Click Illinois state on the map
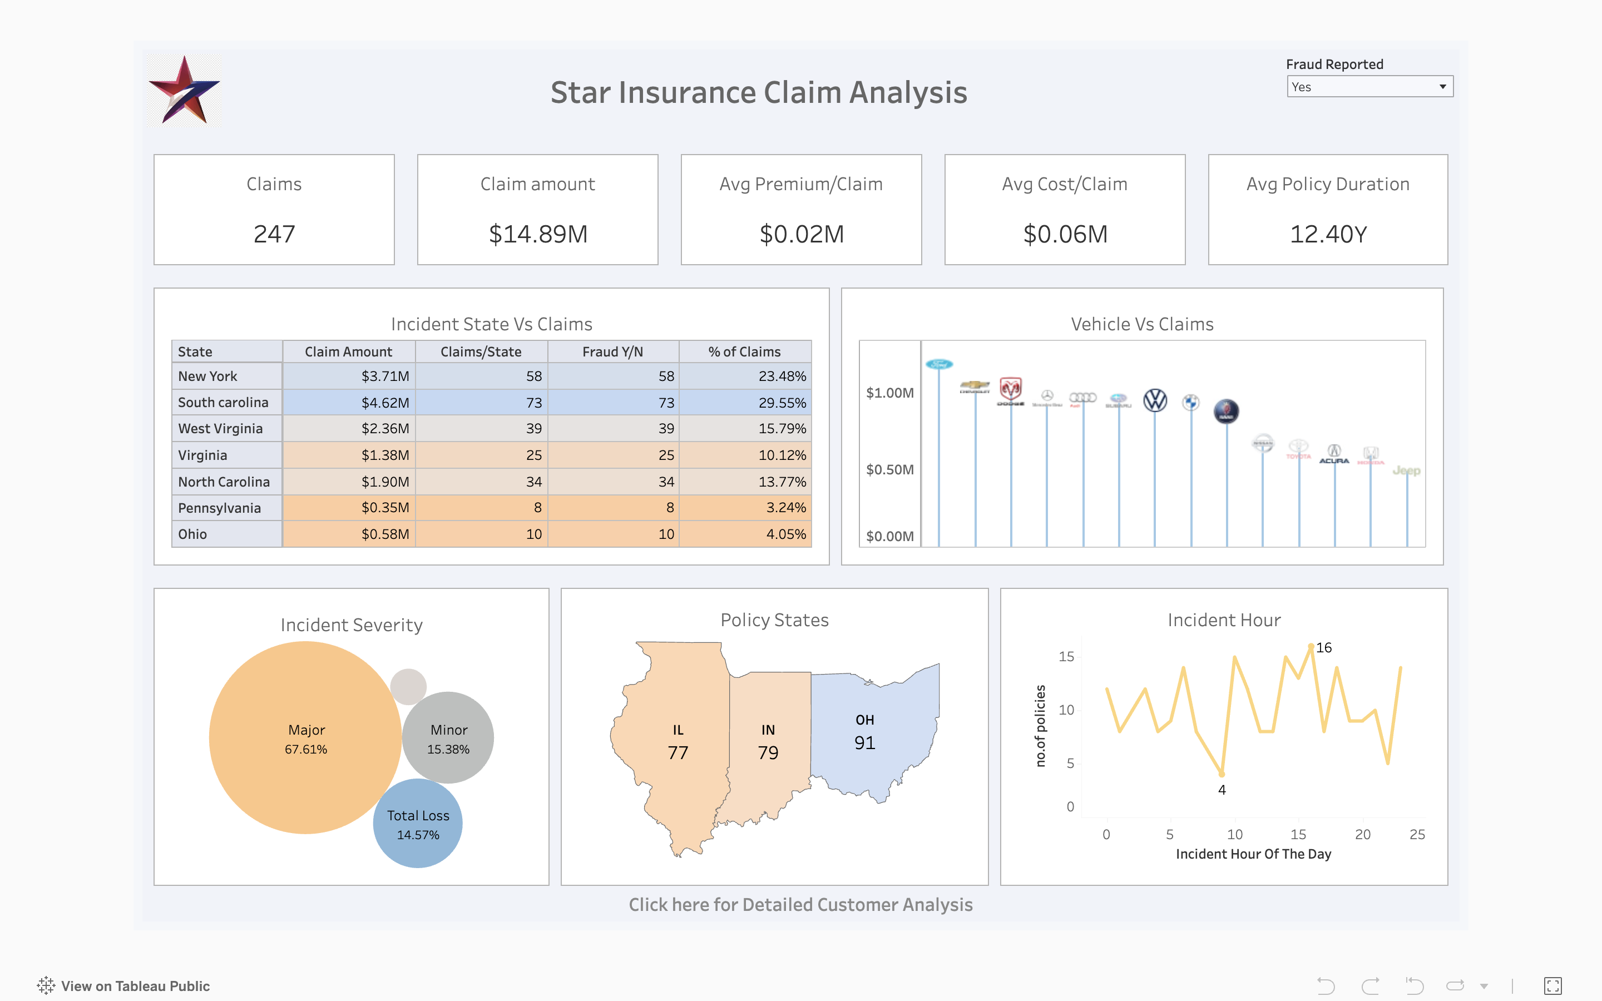1602x1001 pixels. click(x=677, y=741)
